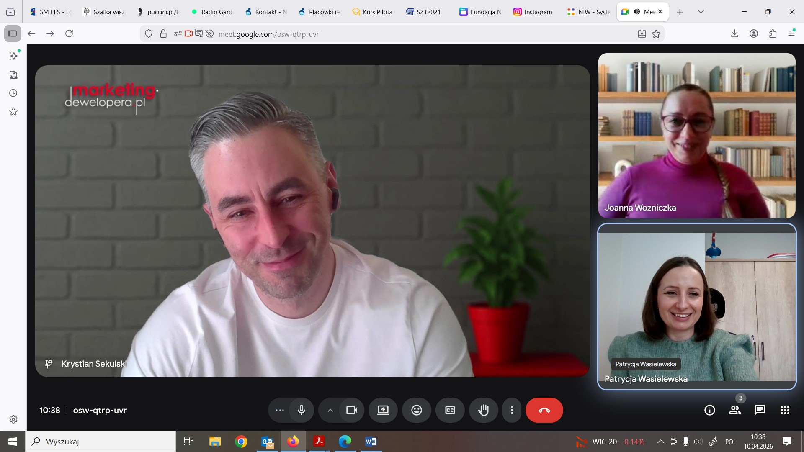Switch to the Radio Garden tab
The image size is (804, 452).
212,12
